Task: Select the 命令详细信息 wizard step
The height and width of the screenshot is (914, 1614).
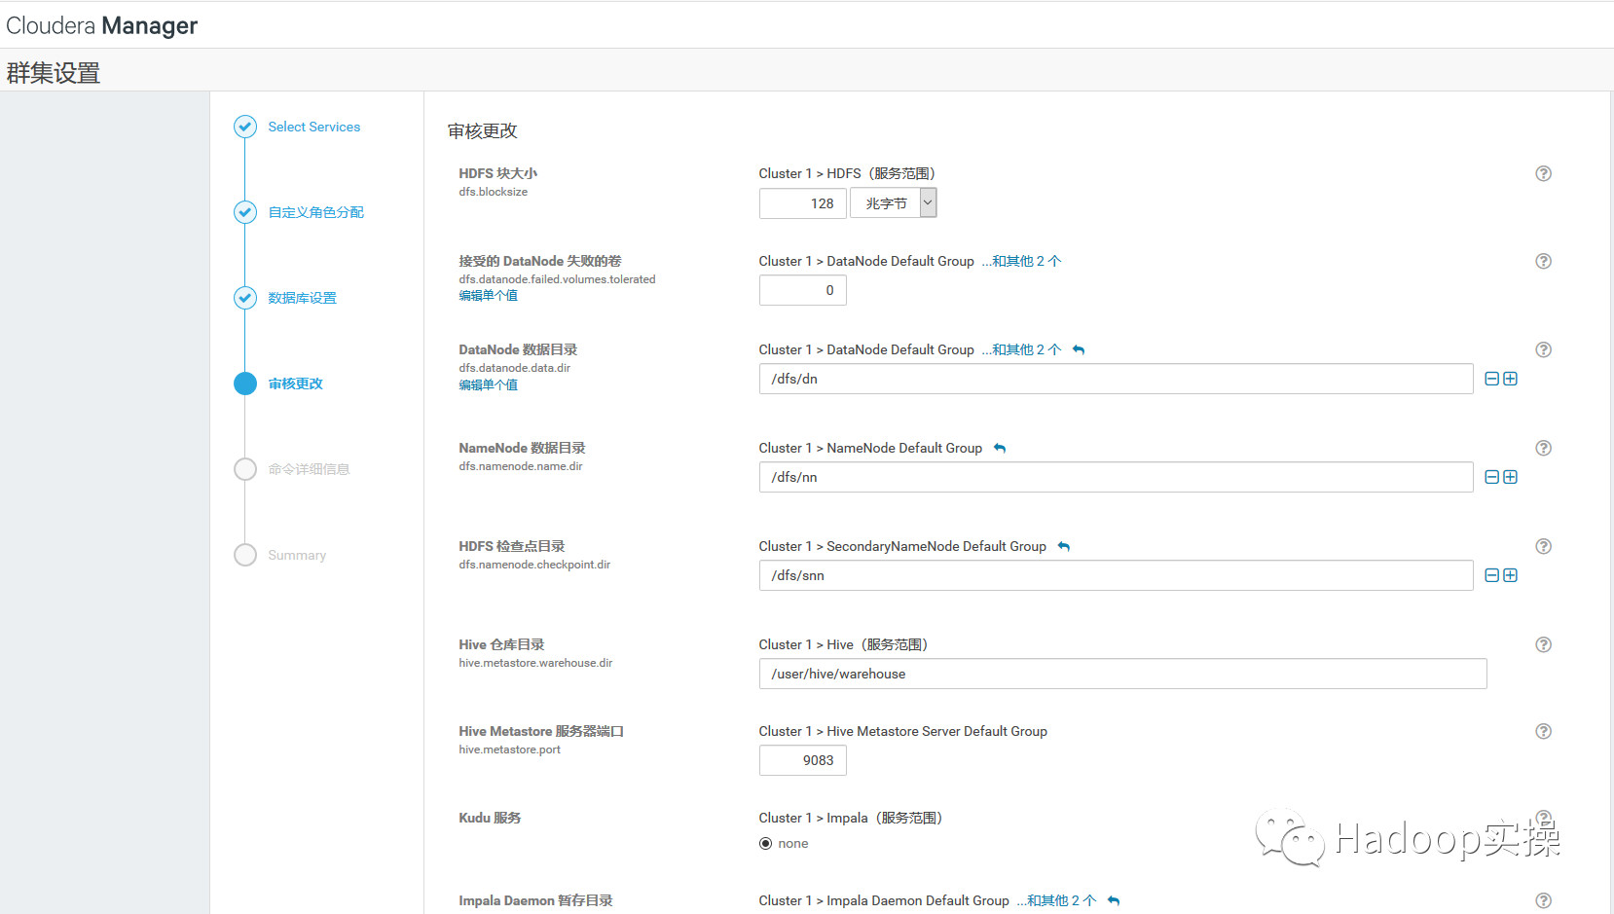Action: [x=310, y=469]
